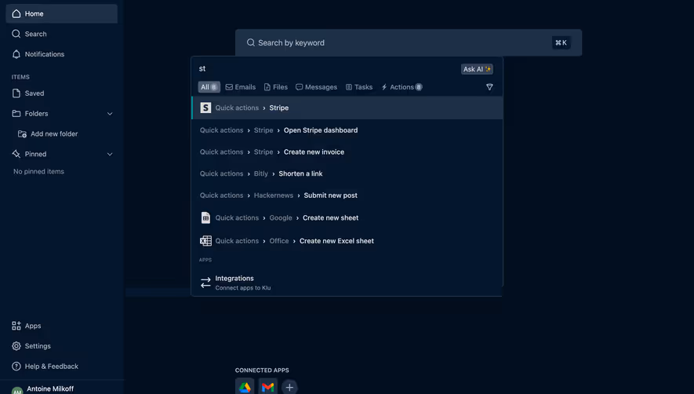Click the Ask AI button

(477, 69)
